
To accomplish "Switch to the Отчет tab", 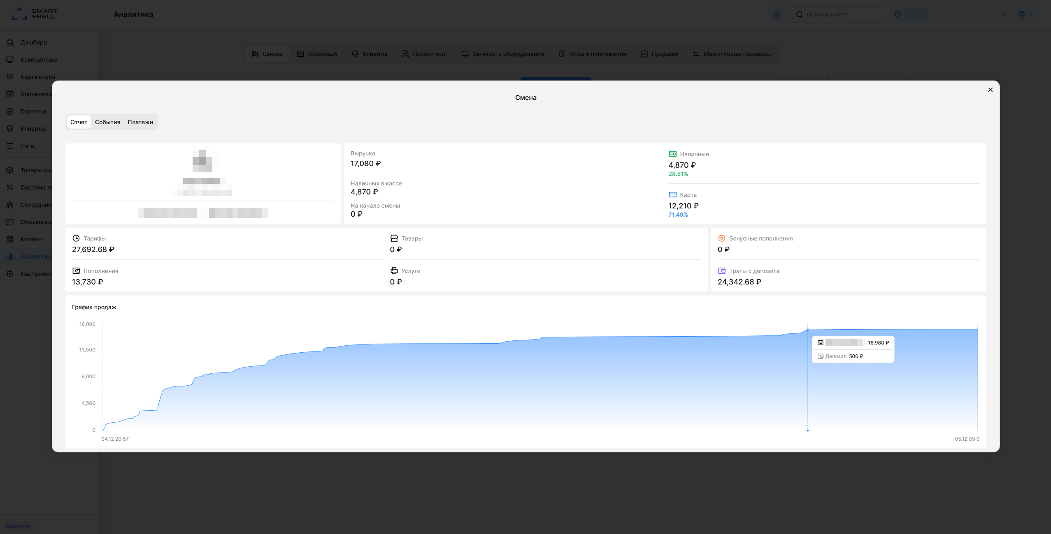I will tap(79, 122).
